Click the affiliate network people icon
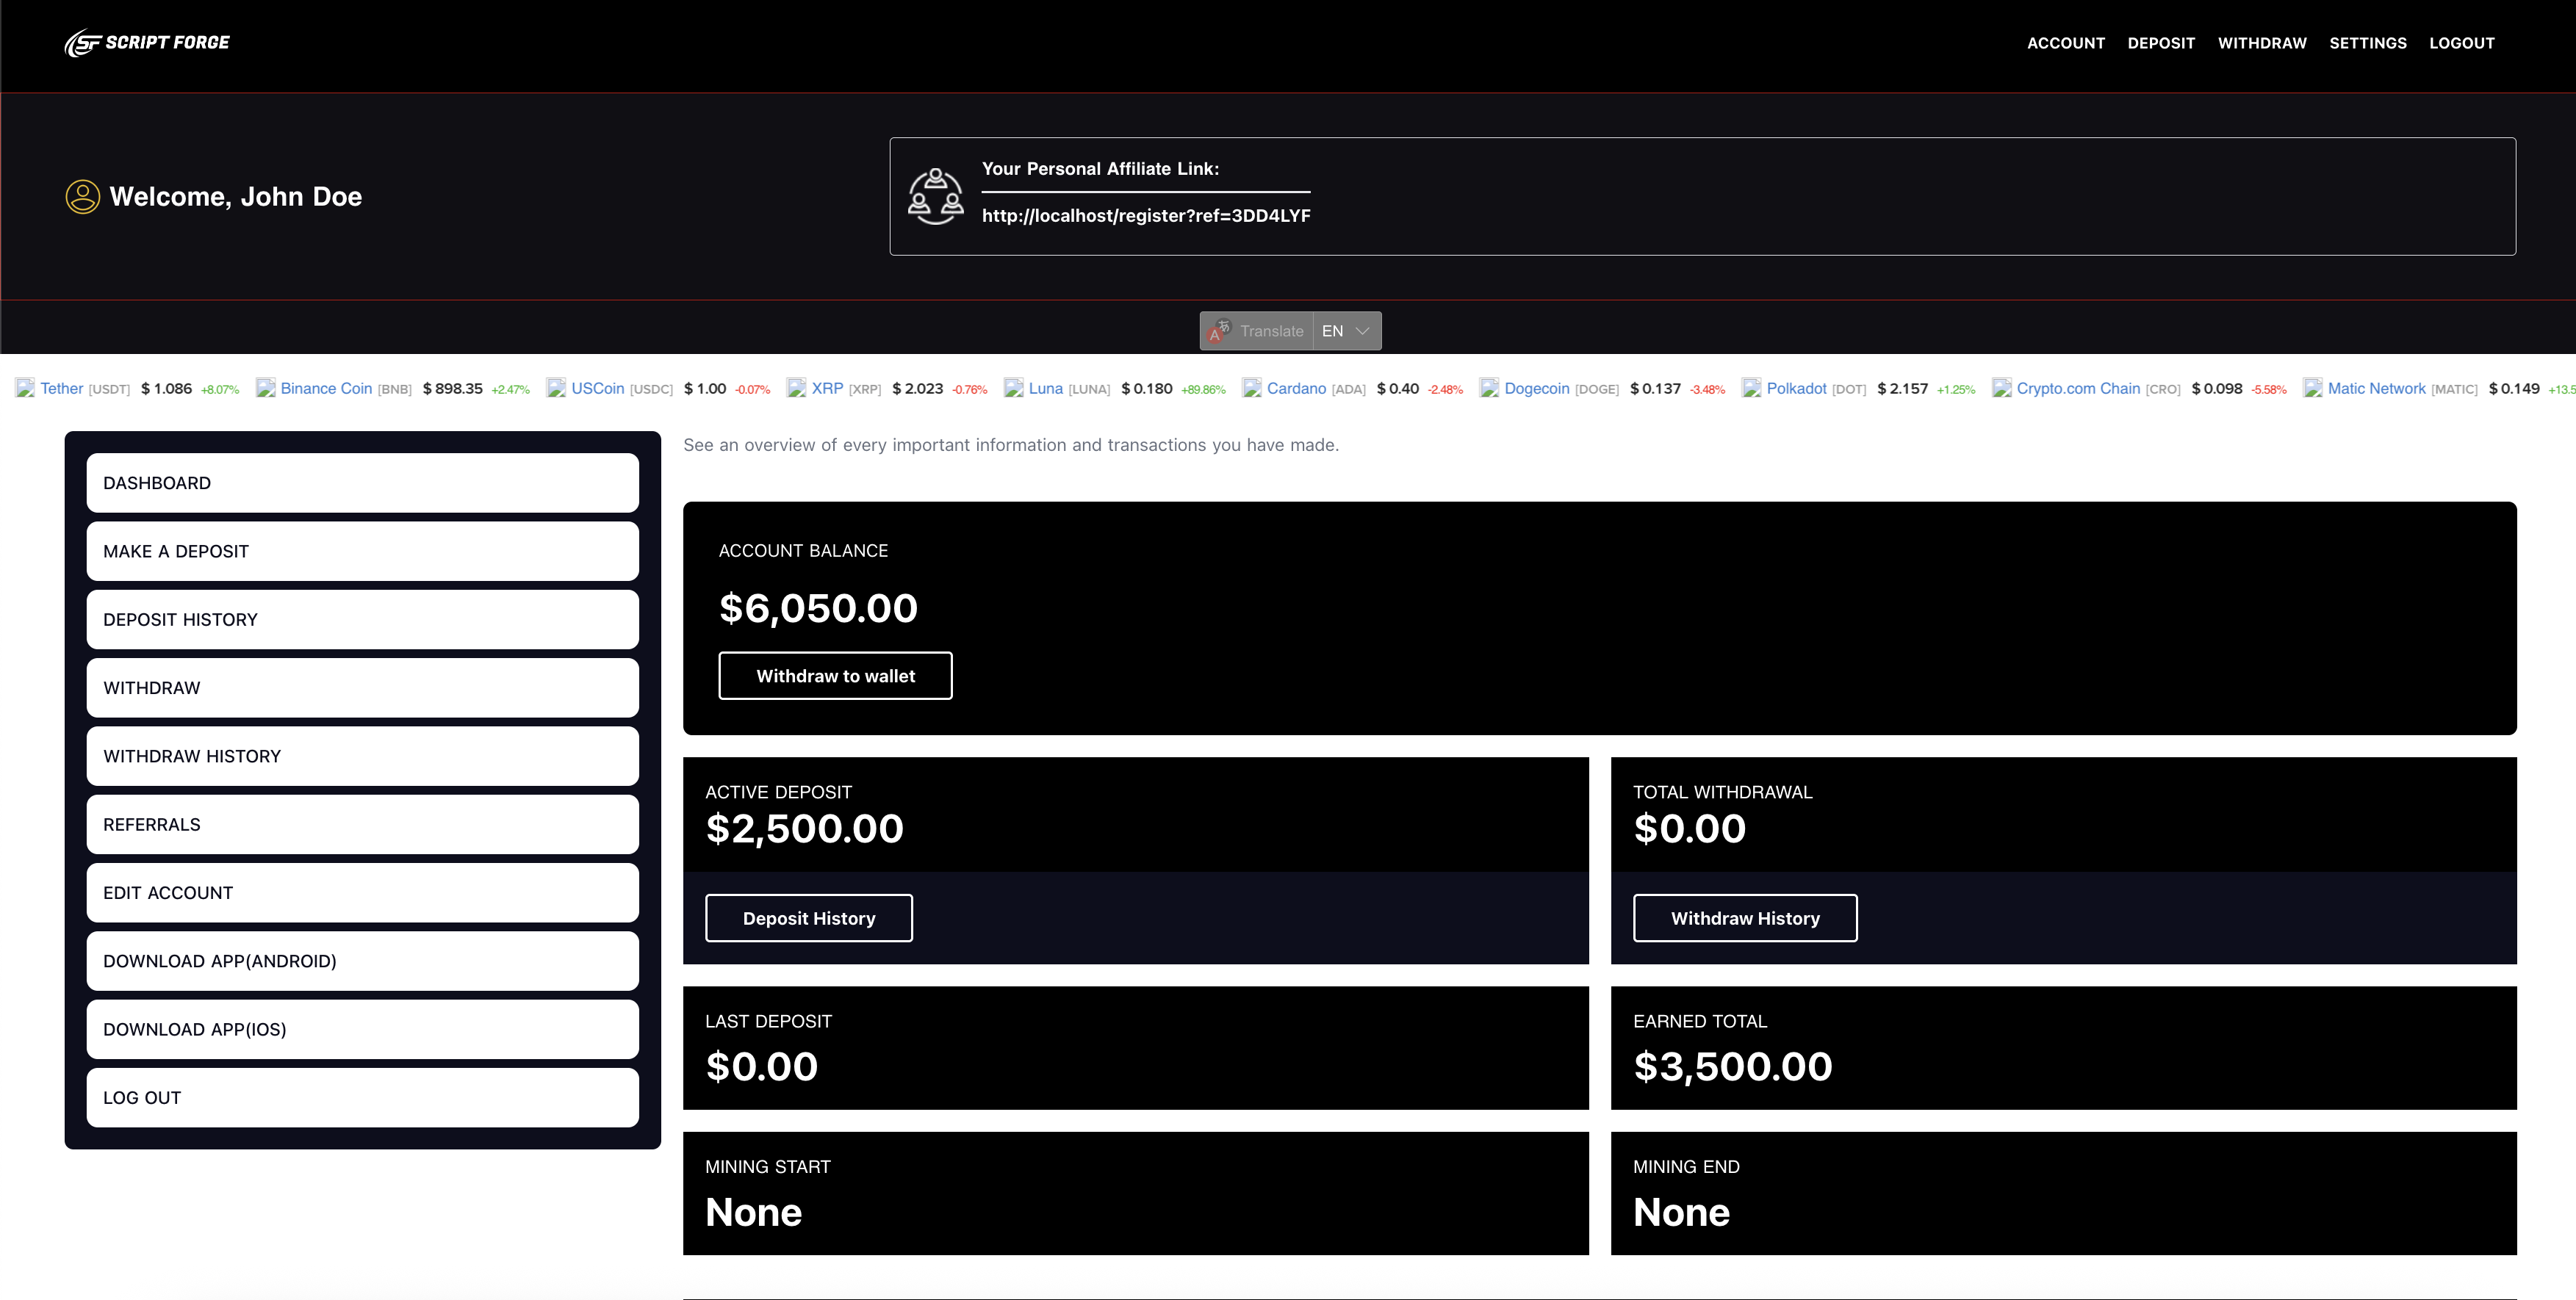The height and width of the screenshot is (1300, 2576). (x=935, y=196)
